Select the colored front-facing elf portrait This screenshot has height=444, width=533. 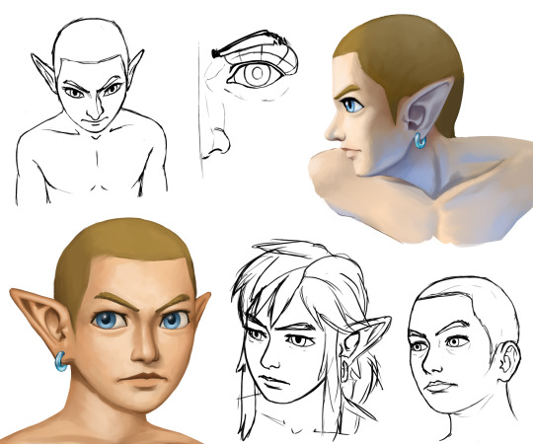[106, 331]
